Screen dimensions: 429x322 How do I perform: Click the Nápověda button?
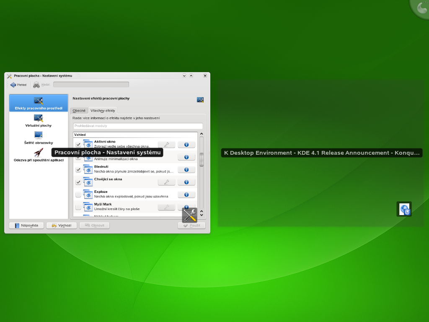(x=26, y=225)
